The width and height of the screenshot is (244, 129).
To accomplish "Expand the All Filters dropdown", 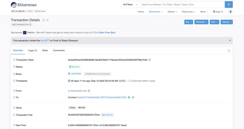I will pos(130,5).
